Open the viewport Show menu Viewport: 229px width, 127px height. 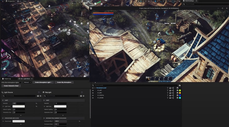pos(25,1)
